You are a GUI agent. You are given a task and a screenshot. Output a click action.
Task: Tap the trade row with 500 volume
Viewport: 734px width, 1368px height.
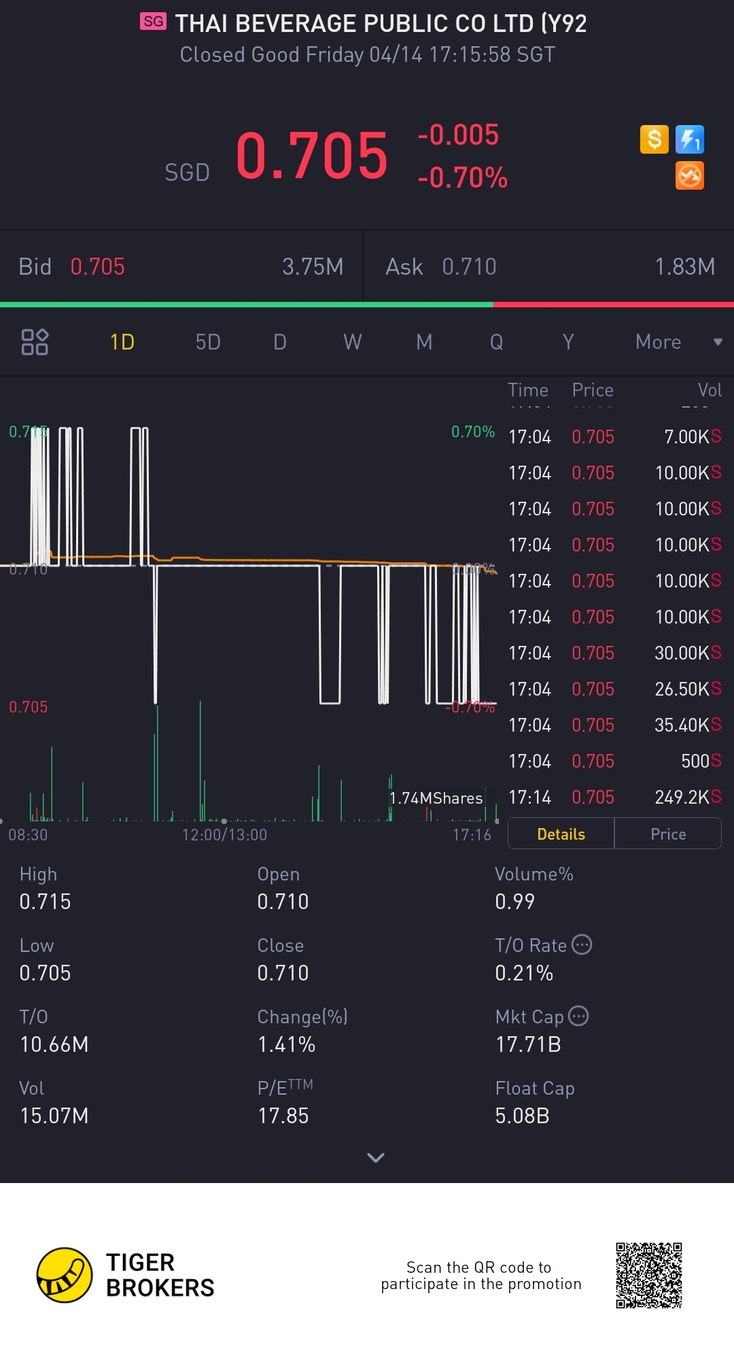(x=615, y=761)
